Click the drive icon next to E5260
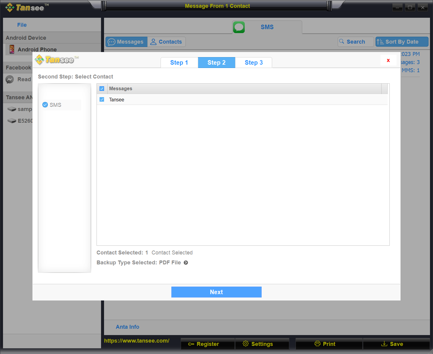Image resolution: width=433 pixels, height=354 pixels. [x=12, y=121]
